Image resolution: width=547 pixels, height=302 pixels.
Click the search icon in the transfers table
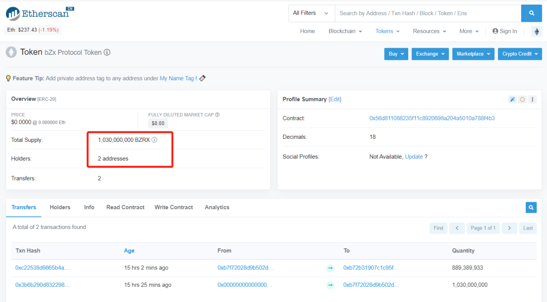pos(531,207)
